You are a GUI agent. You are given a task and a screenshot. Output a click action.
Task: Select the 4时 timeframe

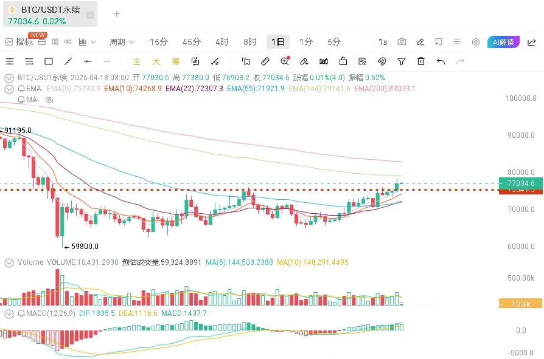pyautogui.click(x=221, y=42)
